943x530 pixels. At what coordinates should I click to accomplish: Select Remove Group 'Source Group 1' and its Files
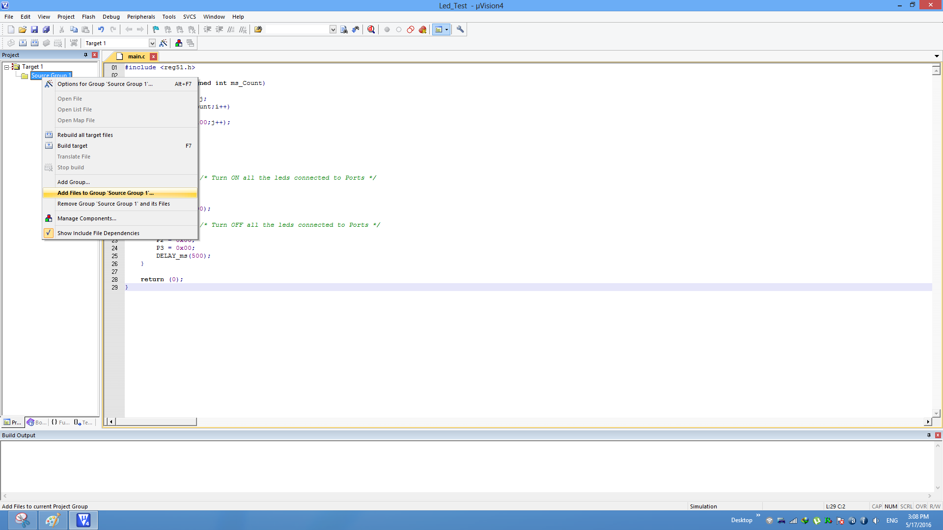[120, 204]
